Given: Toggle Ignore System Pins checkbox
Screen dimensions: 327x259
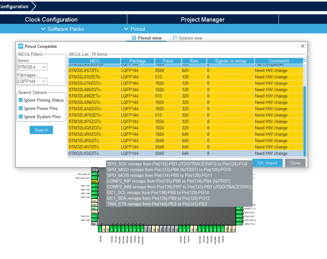Looking at the screenshot, I should tap(21, 117).
